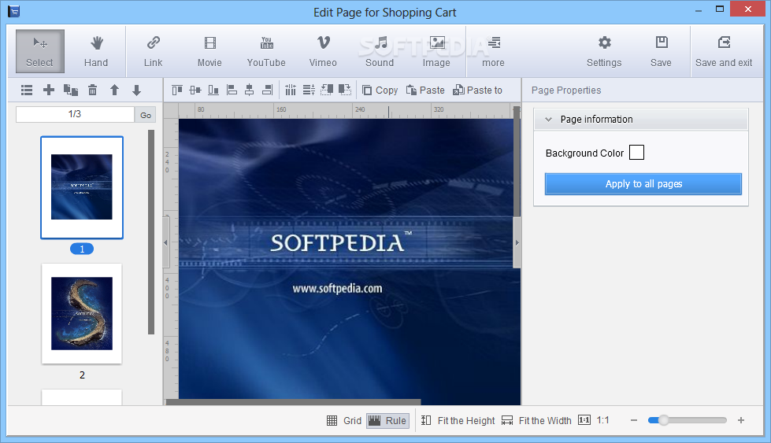Open the more tools menu
771x443 pixels.
[493, 51]
